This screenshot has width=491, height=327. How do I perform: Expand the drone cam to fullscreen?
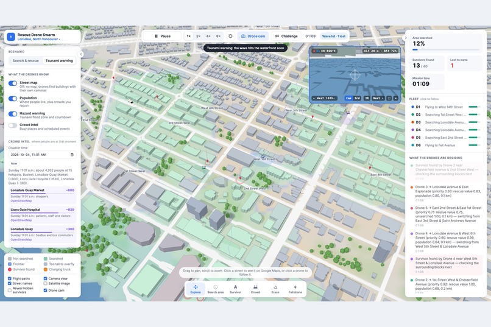389,98
